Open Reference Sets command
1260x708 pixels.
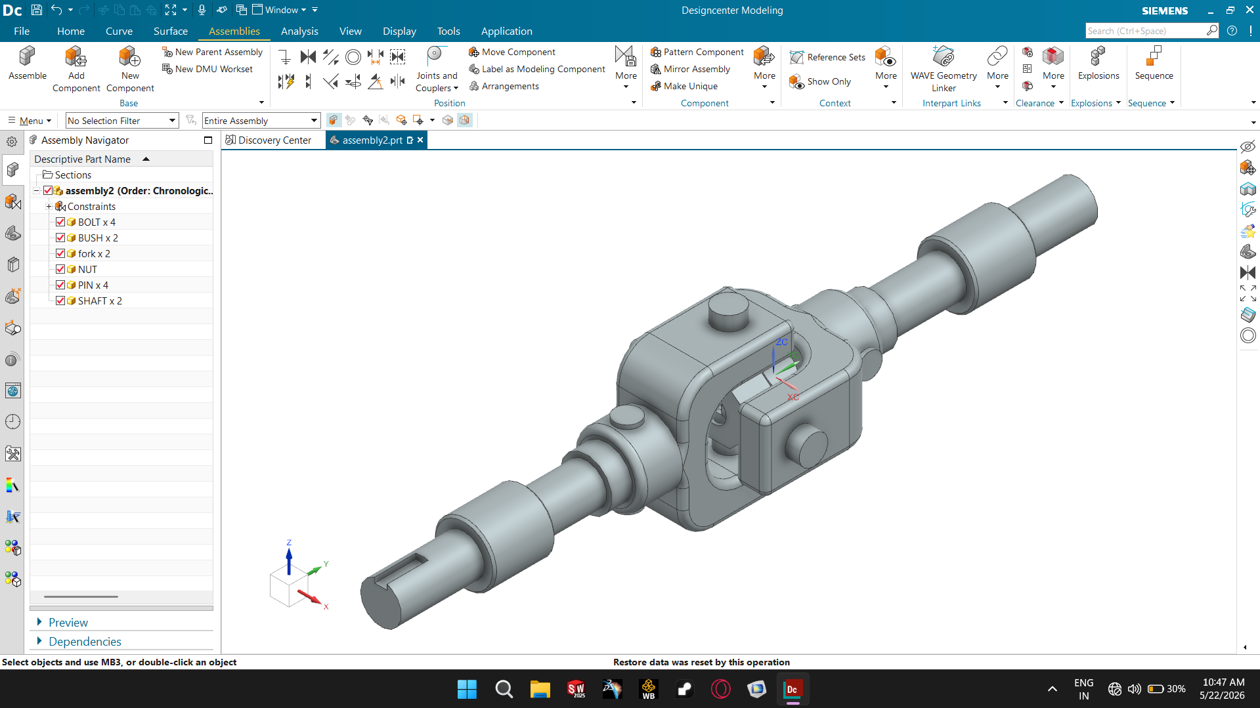827,57
